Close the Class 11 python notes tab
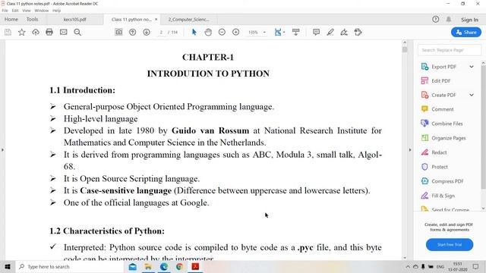This screenshot has height=273, width=486. (156, 19)
